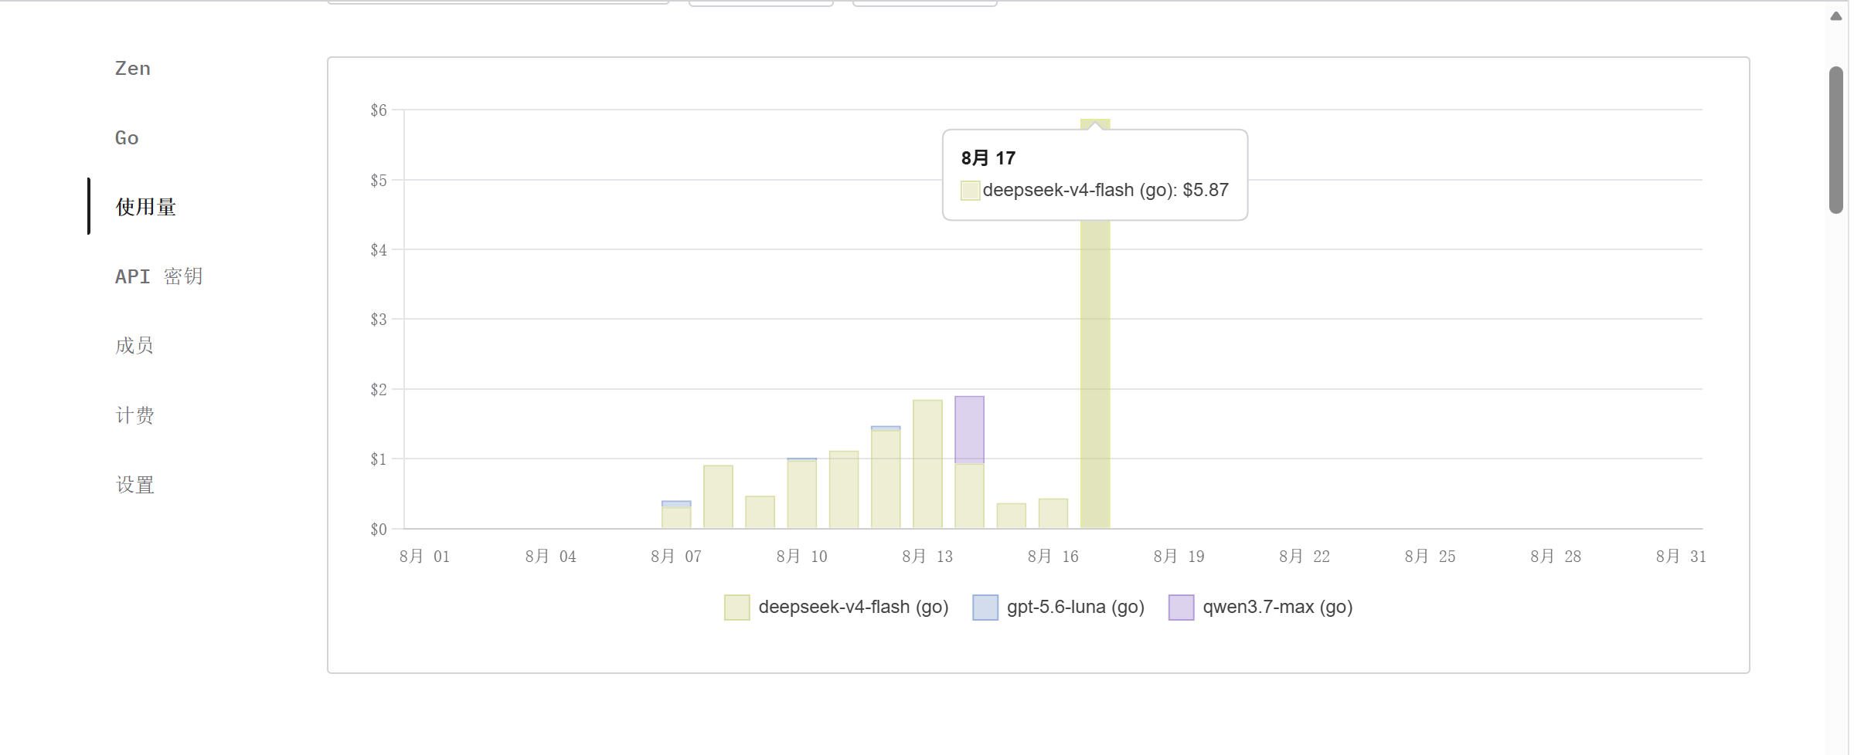Screen dimensions: 1854x755
Task: Click the scrollbar up arrow
Action: click(1836, 16)
